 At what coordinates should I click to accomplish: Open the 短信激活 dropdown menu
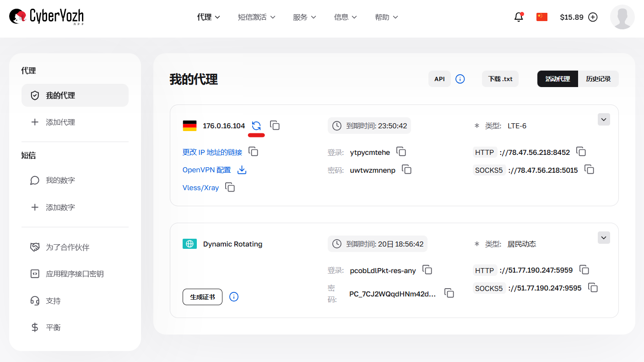tap(257, 16)
